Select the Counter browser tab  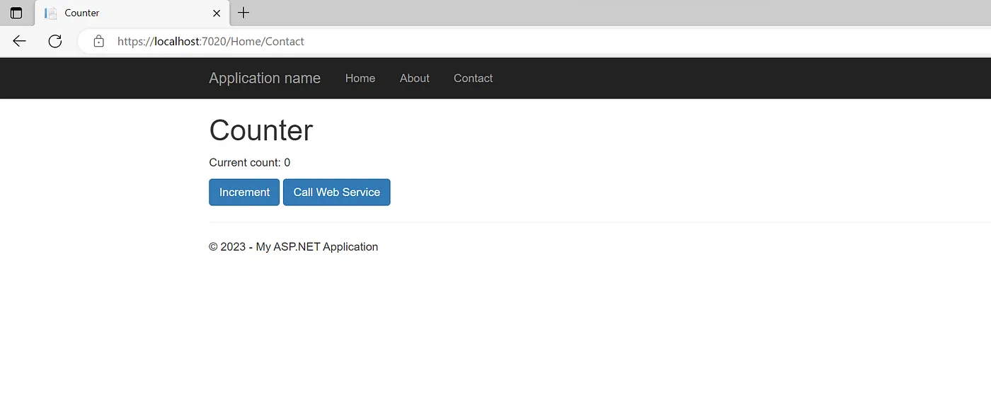click(x=120, y=12)
